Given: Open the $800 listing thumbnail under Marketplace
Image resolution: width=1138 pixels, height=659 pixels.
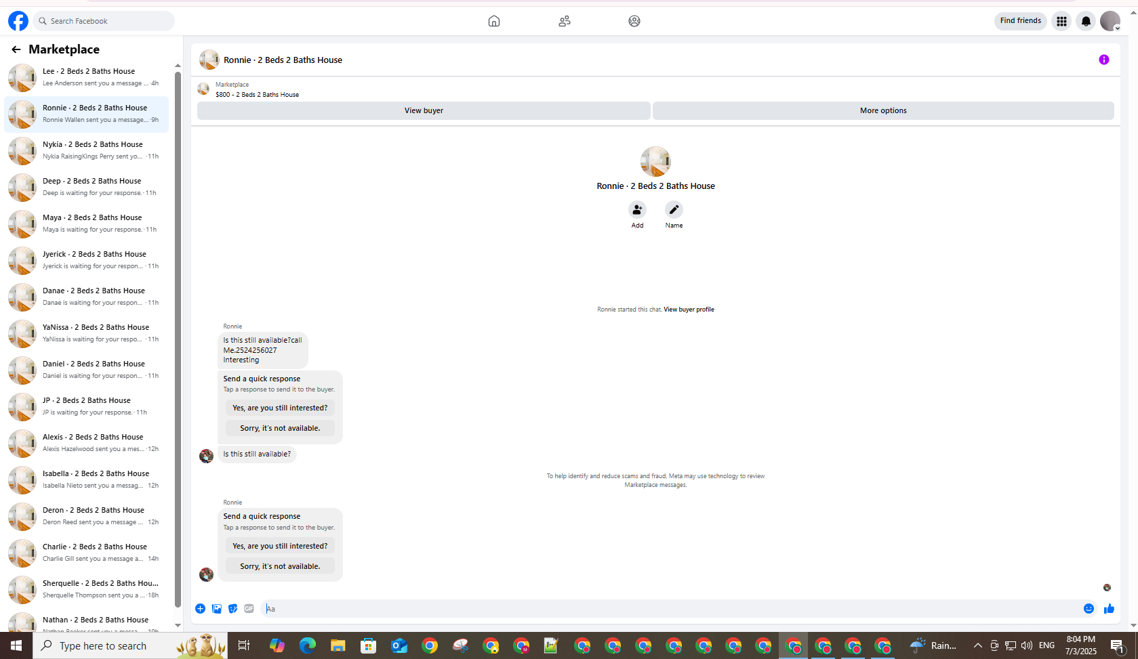Looking at the screenshot, I should click(203, 89).
